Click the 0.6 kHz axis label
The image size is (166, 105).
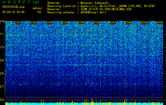pyautogui.click(x=2, y=100)
